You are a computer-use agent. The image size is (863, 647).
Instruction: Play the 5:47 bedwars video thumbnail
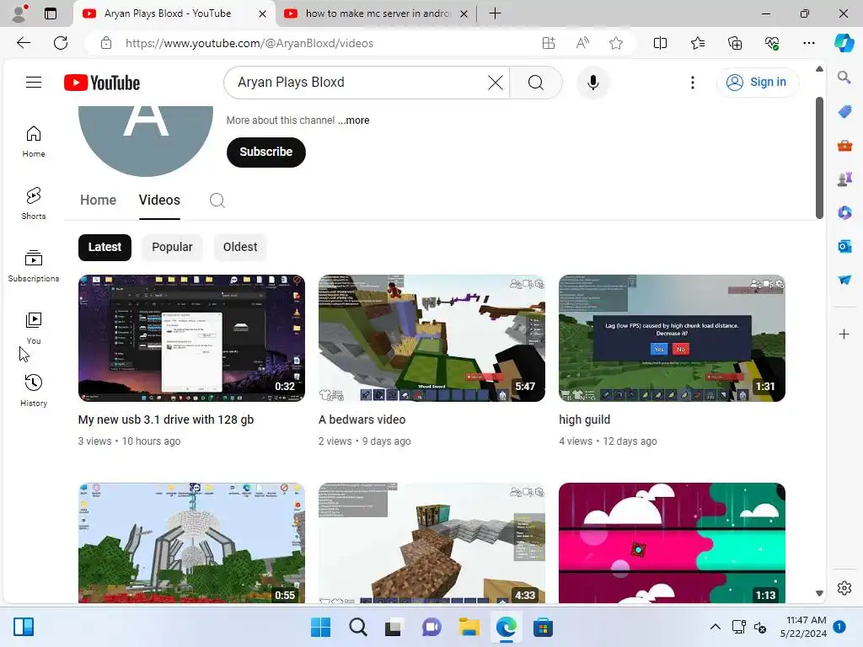pyautogui.click(x=431, y=339)
